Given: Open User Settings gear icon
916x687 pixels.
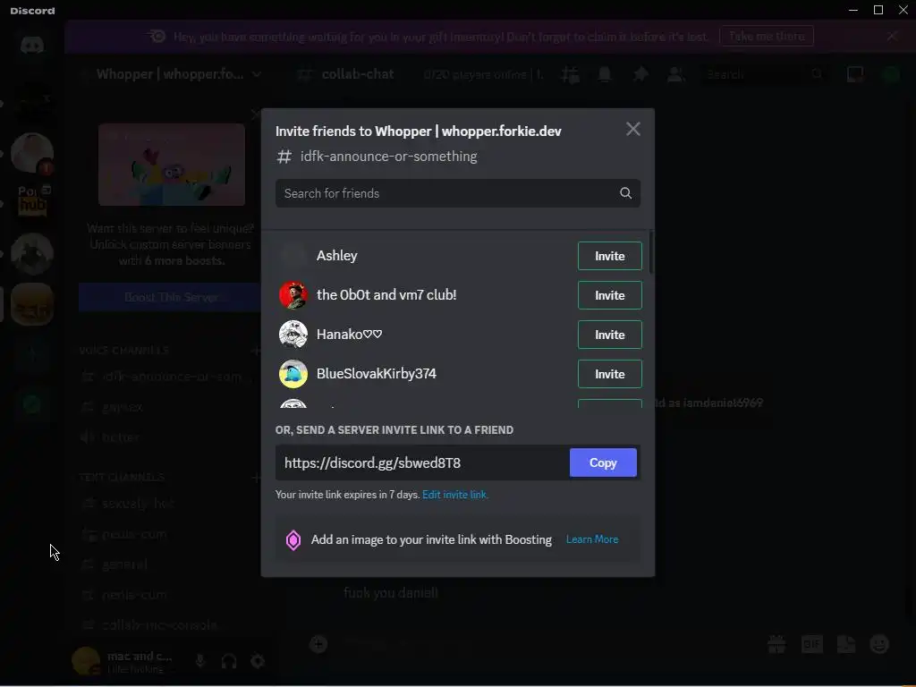Looking at the screenshot, I should tap(258, 661).
